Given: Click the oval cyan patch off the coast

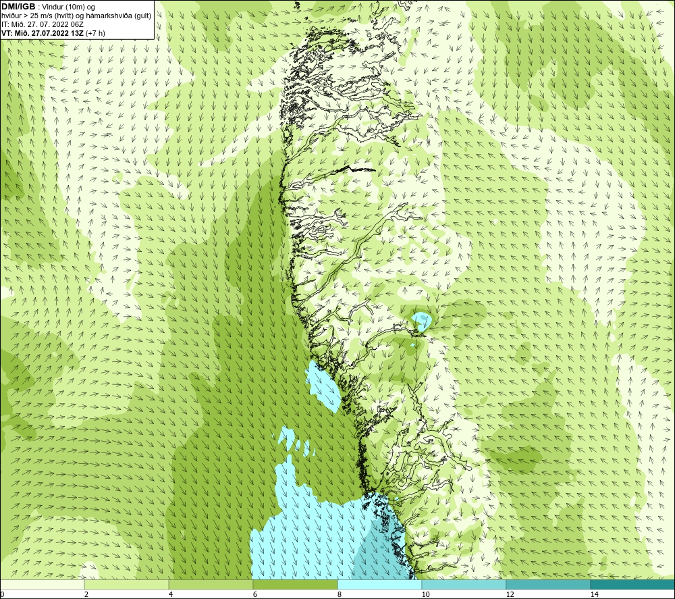Looking at the screenshot, I should pos(324,386).
